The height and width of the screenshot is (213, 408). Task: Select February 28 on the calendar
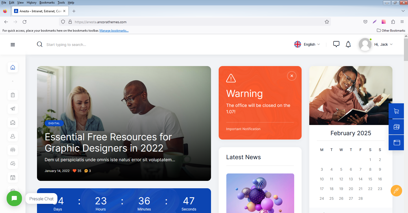[x=361, y=198]
